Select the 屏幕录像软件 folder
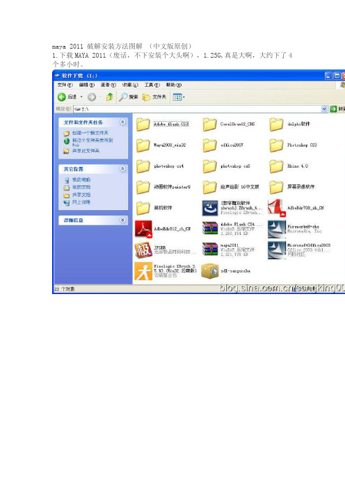345x488 pixels. [291, 187]
